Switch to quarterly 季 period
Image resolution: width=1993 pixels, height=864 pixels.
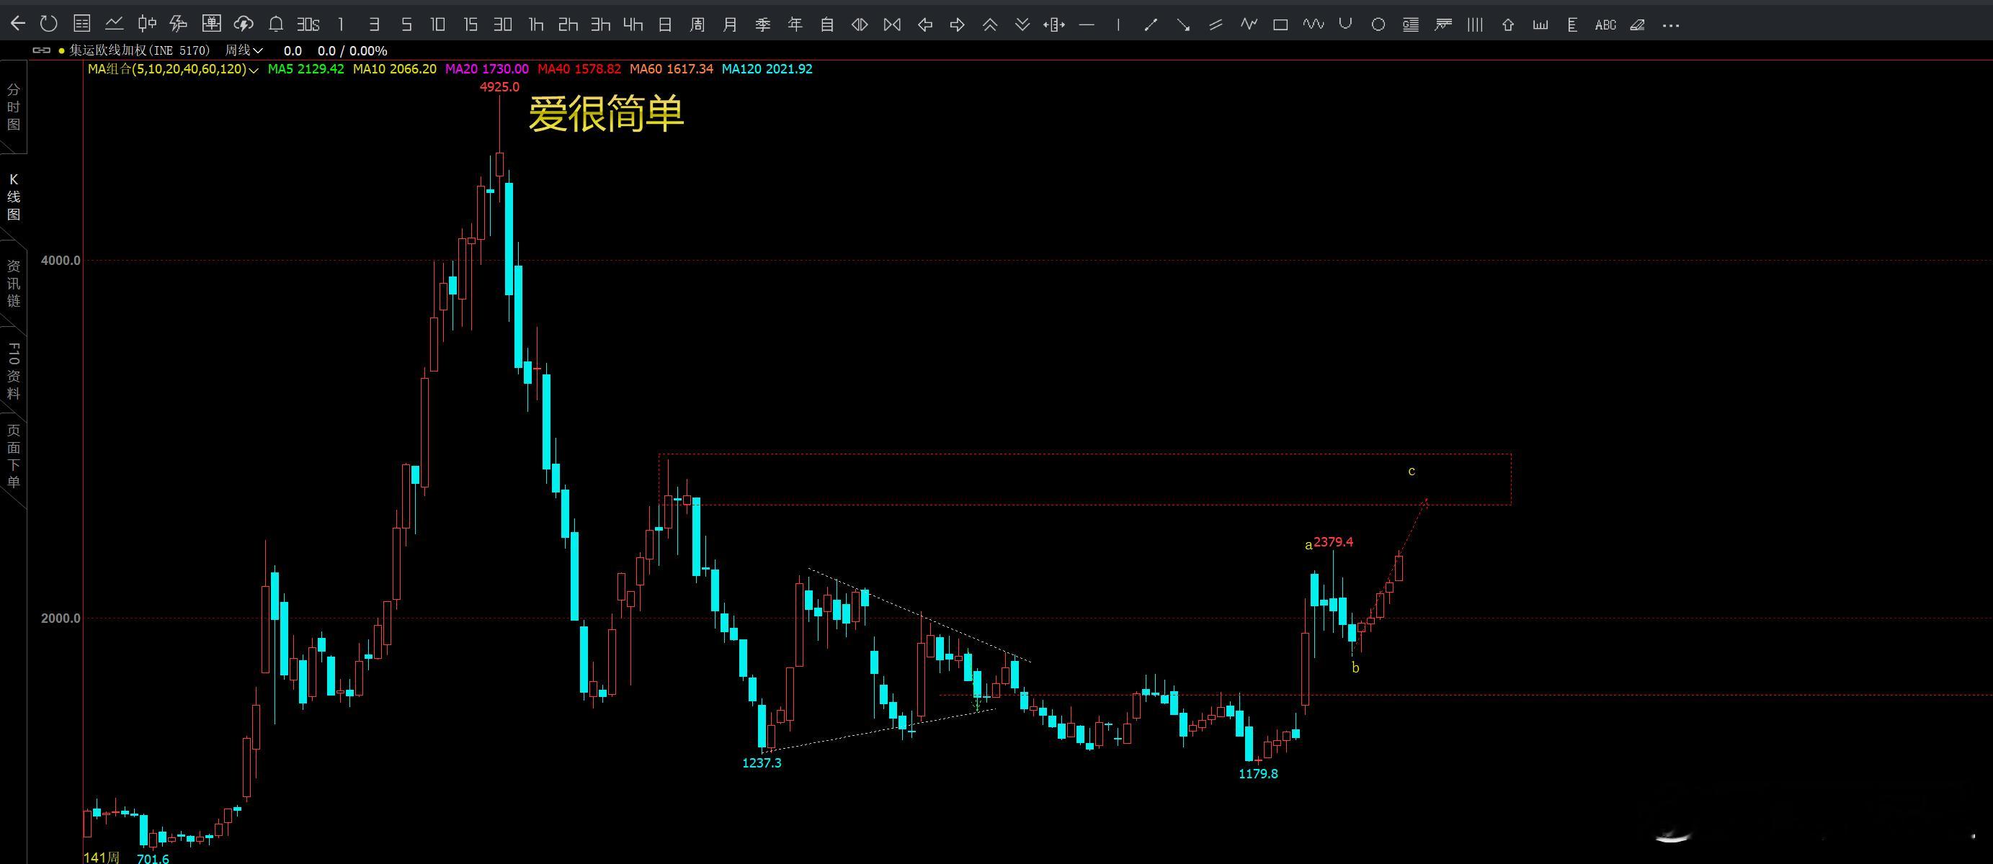click(x=762, y=24)
